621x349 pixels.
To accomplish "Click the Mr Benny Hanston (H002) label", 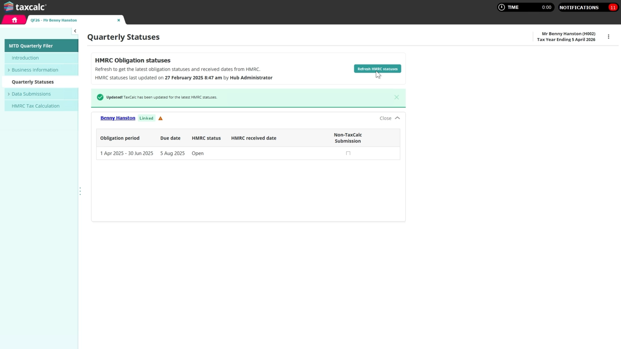I will [x=568, y=34].
